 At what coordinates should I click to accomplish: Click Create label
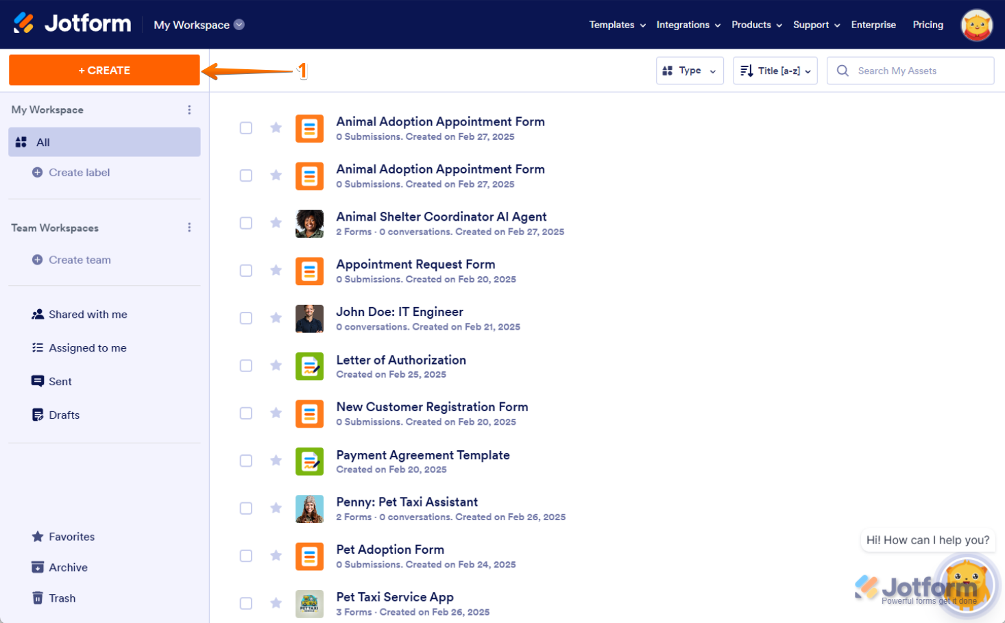(71, 173)
